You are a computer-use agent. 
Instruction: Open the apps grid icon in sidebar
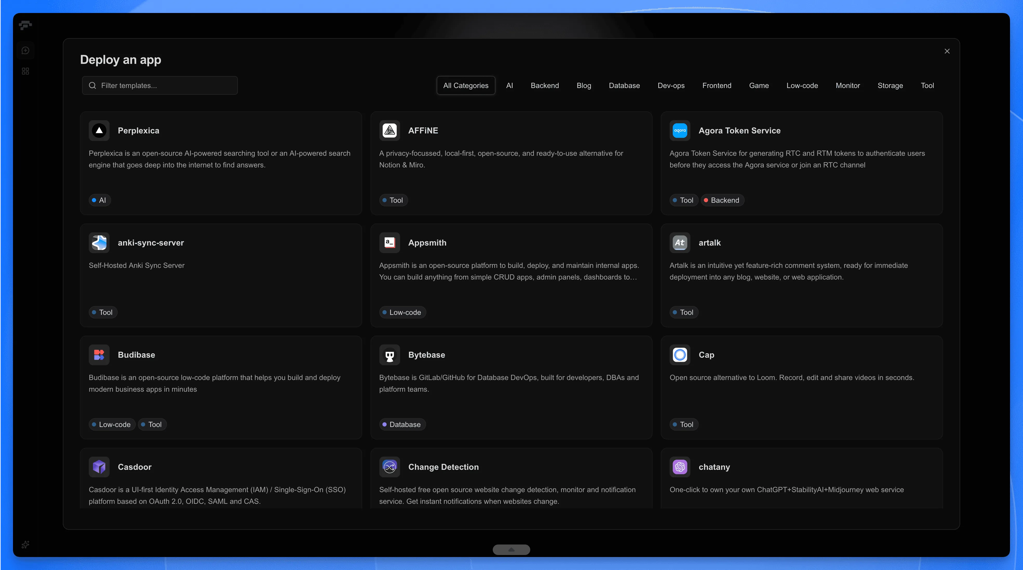pyautogui.click(x=25, y=71)
